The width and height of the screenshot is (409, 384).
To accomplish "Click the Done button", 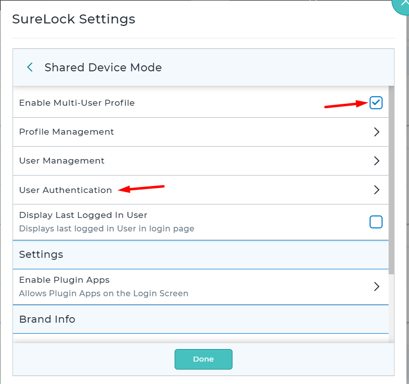I will click(204, 359).
